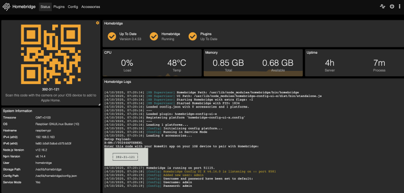Click the Plugins status checkmark icon
The image size is (404, 193).
(x=192, y=37)
